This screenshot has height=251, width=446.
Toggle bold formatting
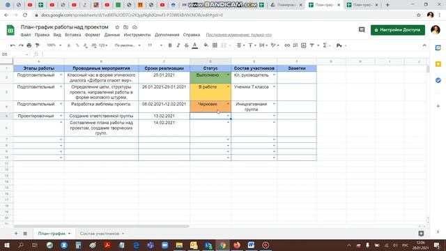(170, 45)
